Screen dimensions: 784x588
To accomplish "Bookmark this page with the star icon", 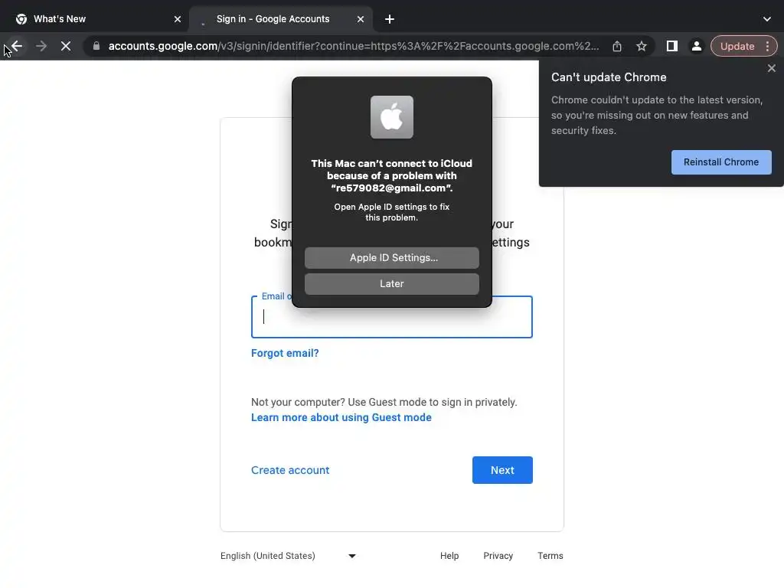I will [642, 47].
